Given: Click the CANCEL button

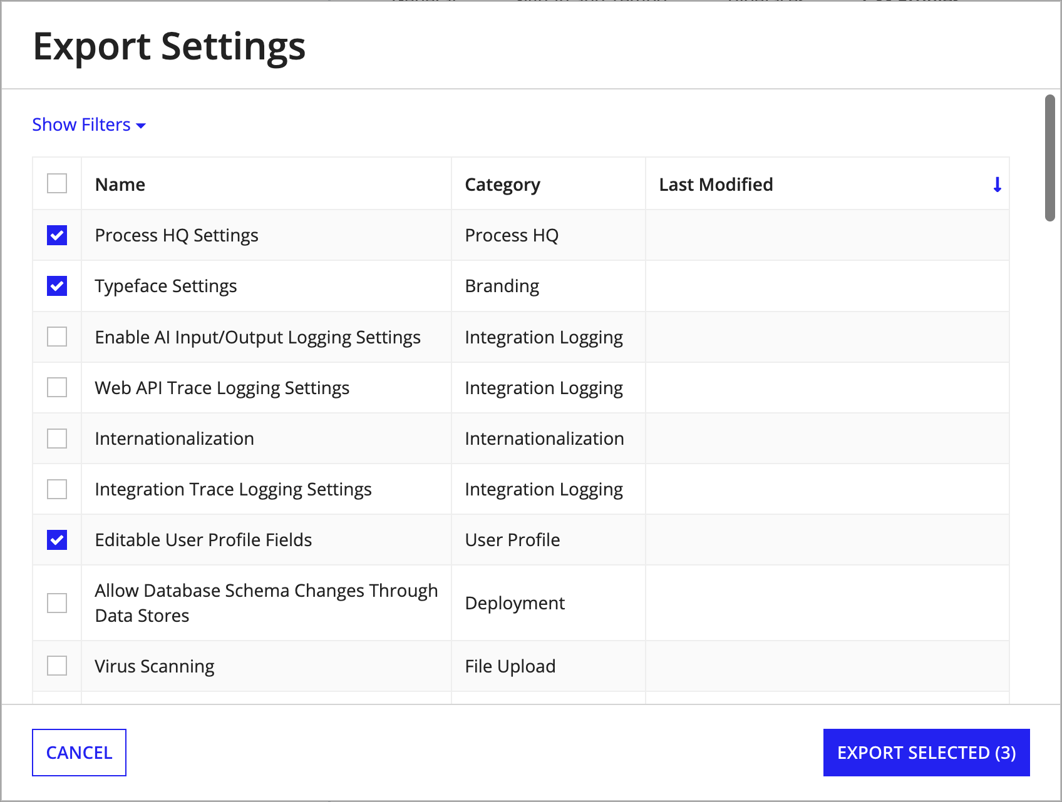Looking at the screenshot, I should click(79, 753).
